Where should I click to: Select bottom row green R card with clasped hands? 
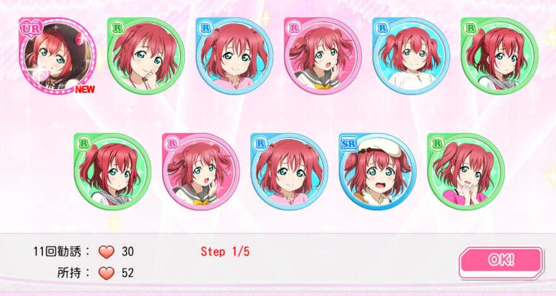tap(465, 172)
